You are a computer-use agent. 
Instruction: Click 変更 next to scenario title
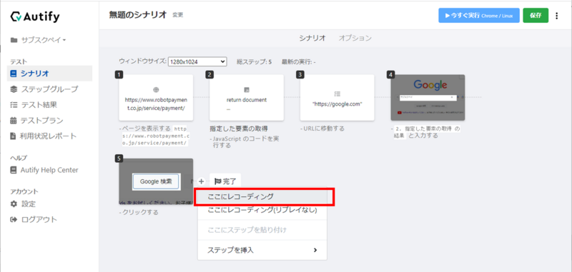[177, 15]
